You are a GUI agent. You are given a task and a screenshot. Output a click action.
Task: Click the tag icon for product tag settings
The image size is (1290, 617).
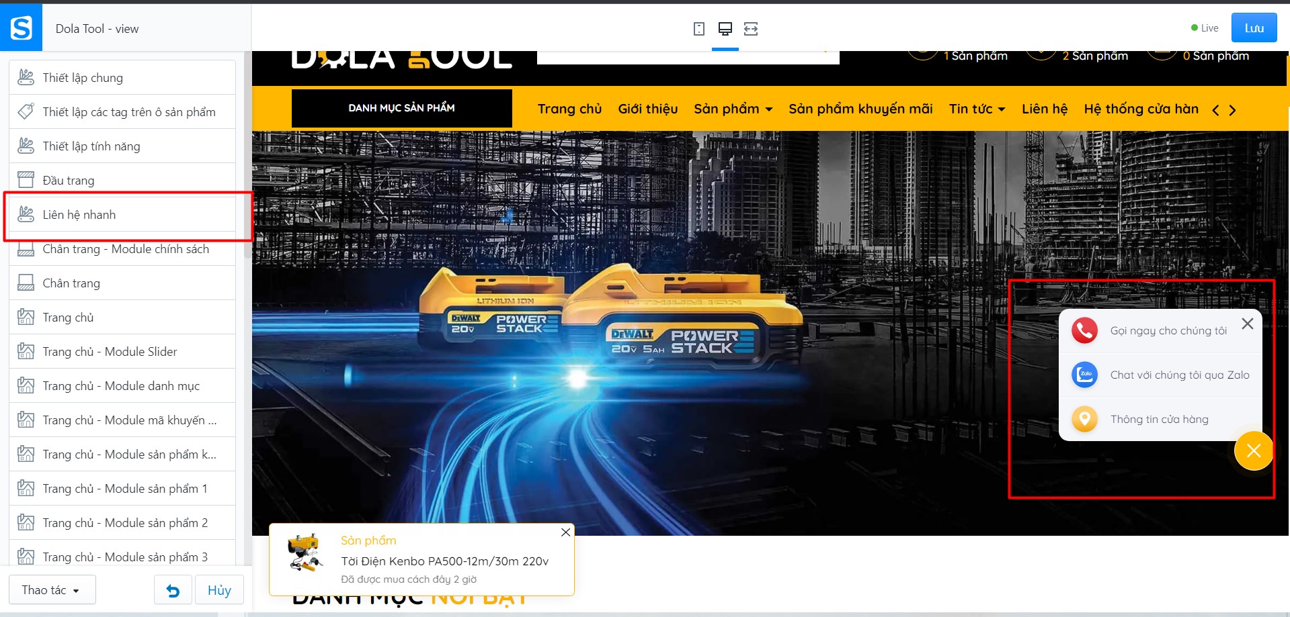(x=26, y=111)
